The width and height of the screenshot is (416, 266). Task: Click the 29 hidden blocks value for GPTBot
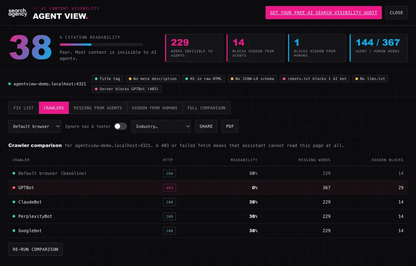click(401, 188)
